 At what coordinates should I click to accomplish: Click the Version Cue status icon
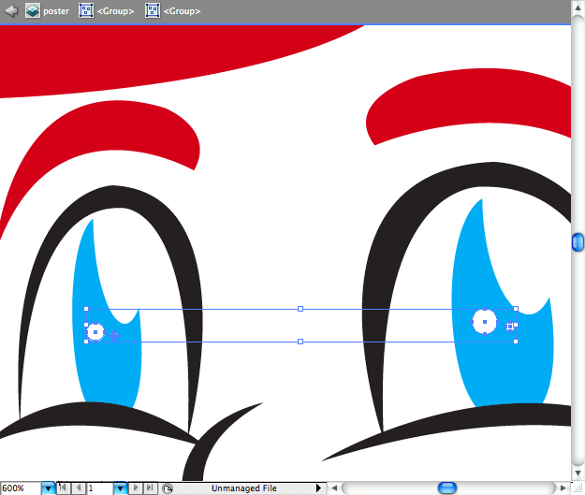168,488
